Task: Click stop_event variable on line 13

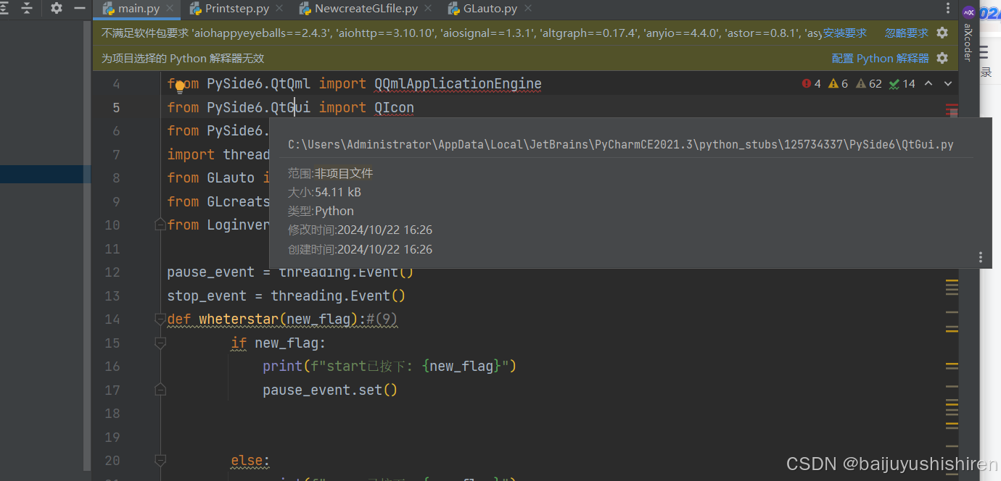Action: (x=207, y=296)
